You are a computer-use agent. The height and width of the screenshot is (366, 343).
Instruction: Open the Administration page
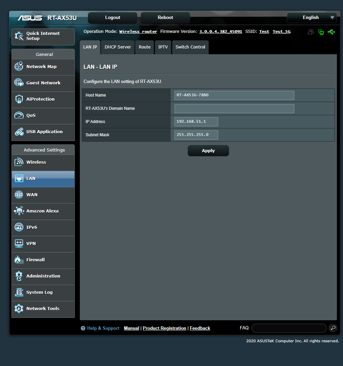point(43,277)
